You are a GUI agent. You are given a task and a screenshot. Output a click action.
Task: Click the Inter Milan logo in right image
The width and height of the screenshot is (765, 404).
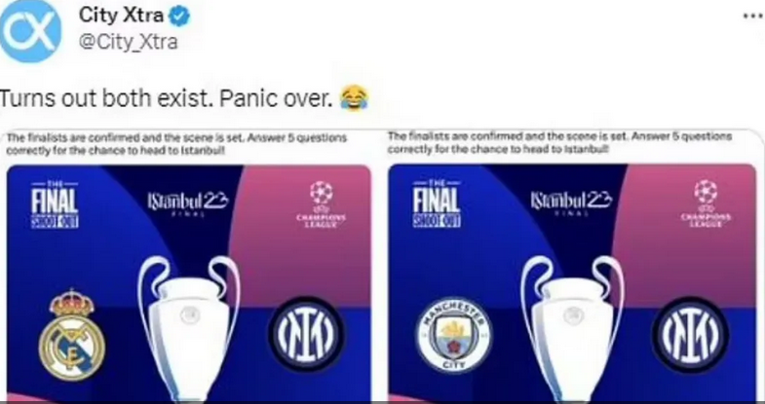(690, 335)
